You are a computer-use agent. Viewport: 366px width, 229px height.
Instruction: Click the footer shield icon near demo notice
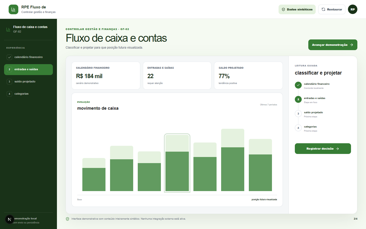click(x=67, y=219)
